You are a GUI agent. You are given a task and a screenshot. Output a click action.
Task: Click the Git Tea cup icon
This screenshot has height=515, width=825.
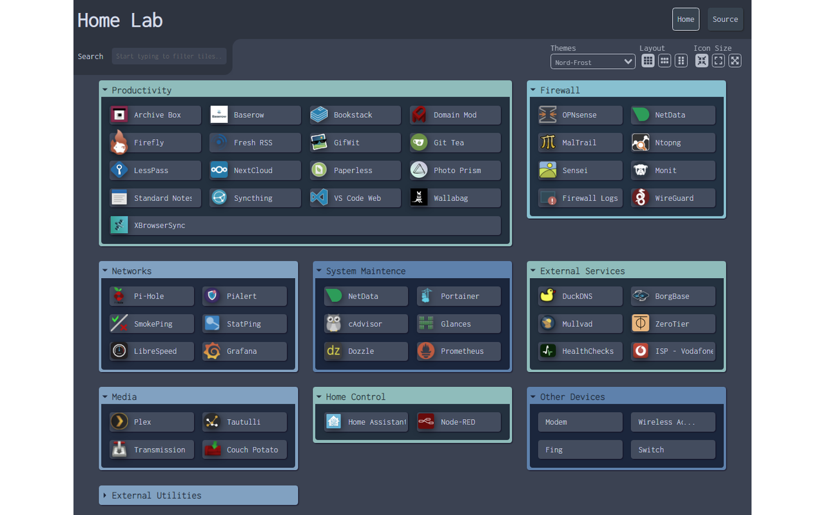419,143
